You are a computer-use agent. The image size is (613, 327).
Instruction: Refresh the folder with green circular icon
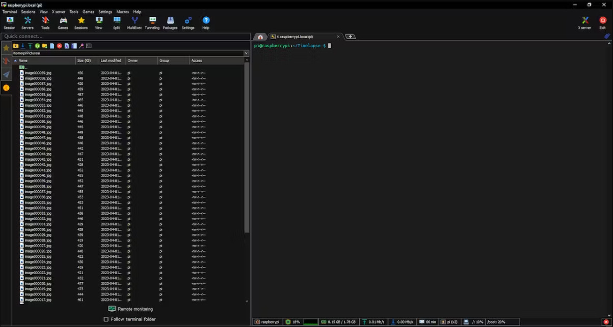(38, 46)
